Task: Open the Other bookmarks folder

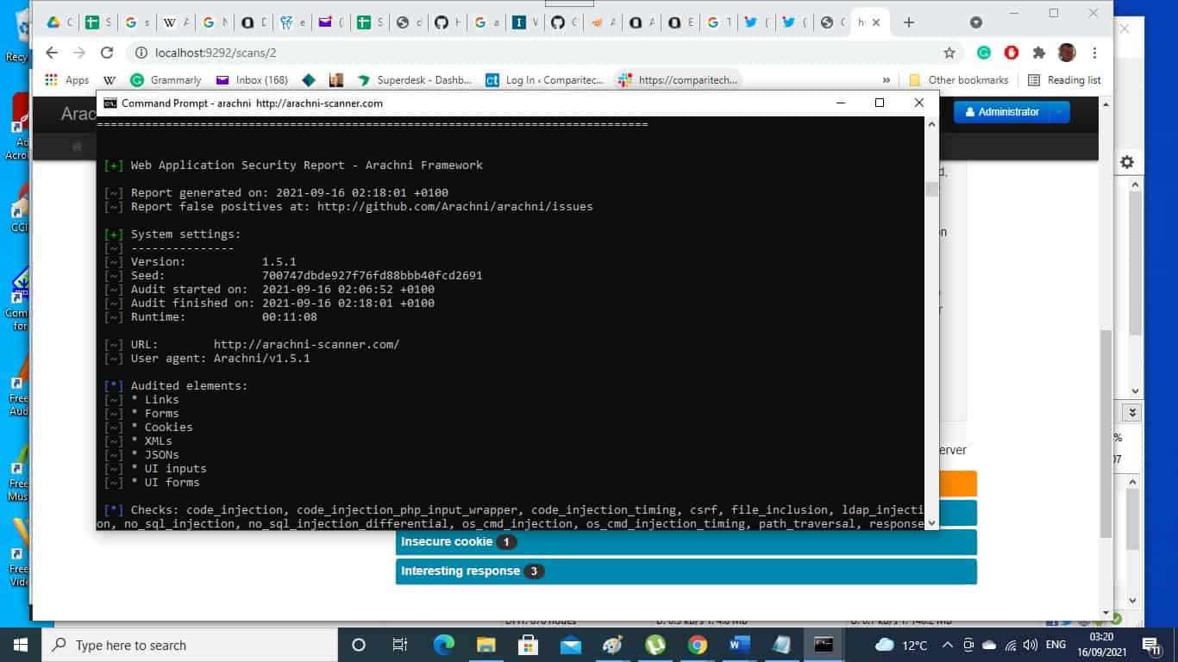Action: (x=959, y=80)
